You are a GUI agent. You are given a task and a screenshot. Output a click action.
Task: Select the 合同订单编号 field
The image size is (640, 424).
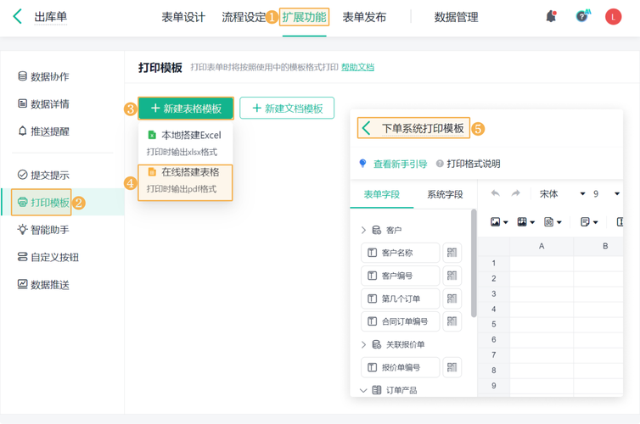point(401,321)
